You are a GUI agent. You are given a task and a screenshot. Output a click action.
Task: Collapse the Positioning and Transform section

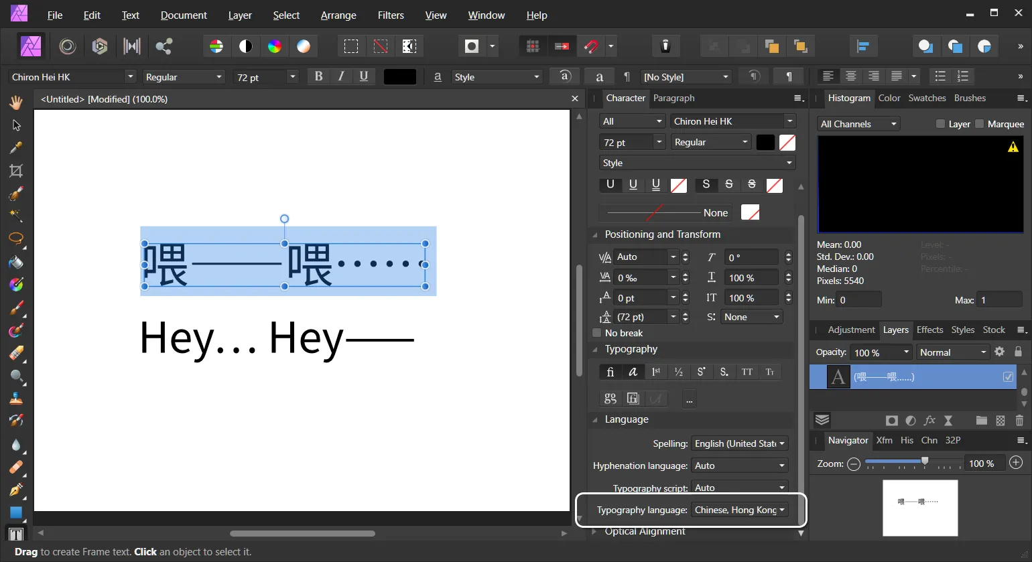tap(594, 234)
